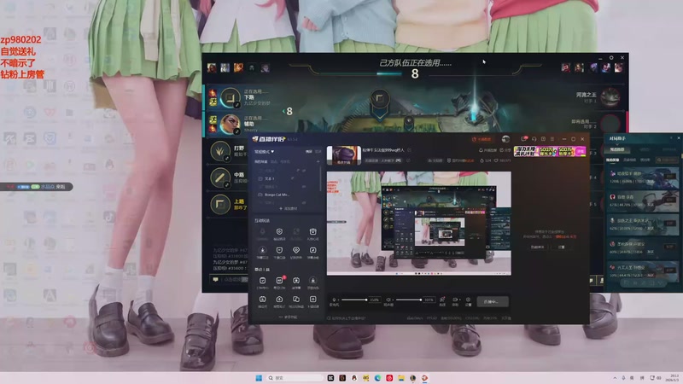Add a new scene with plus icon
Screen dimensions: 683x384
(318, 161)
